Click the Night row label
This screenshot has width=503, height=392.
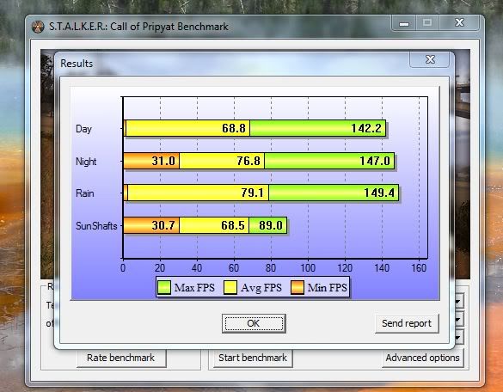click(x=86, y=162)
